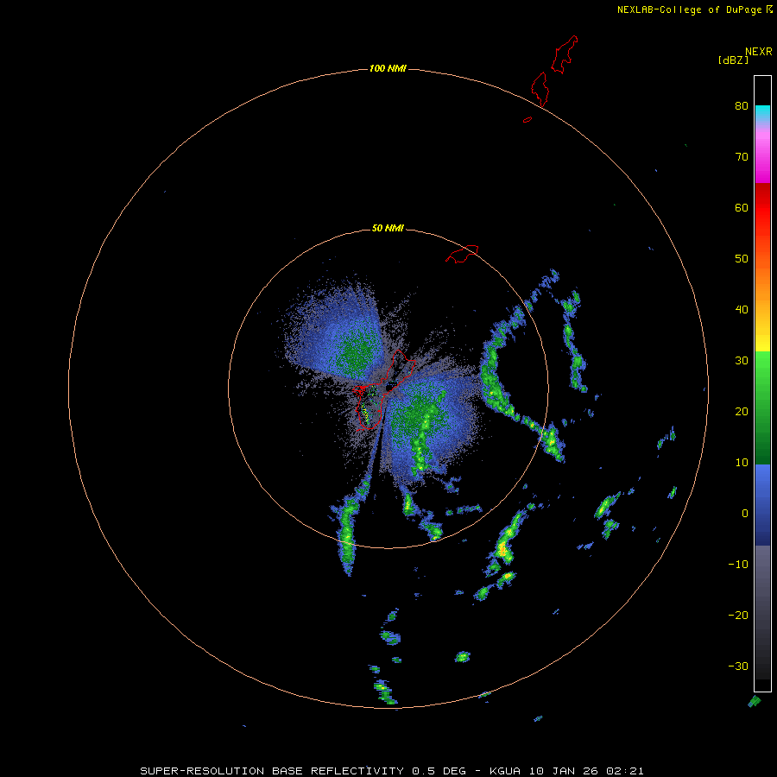The height and width of the screenshot is (777, 777).
Task: Click the small logo glyph after DuPage
Action: pyautogui.click(x=769, y=9)
